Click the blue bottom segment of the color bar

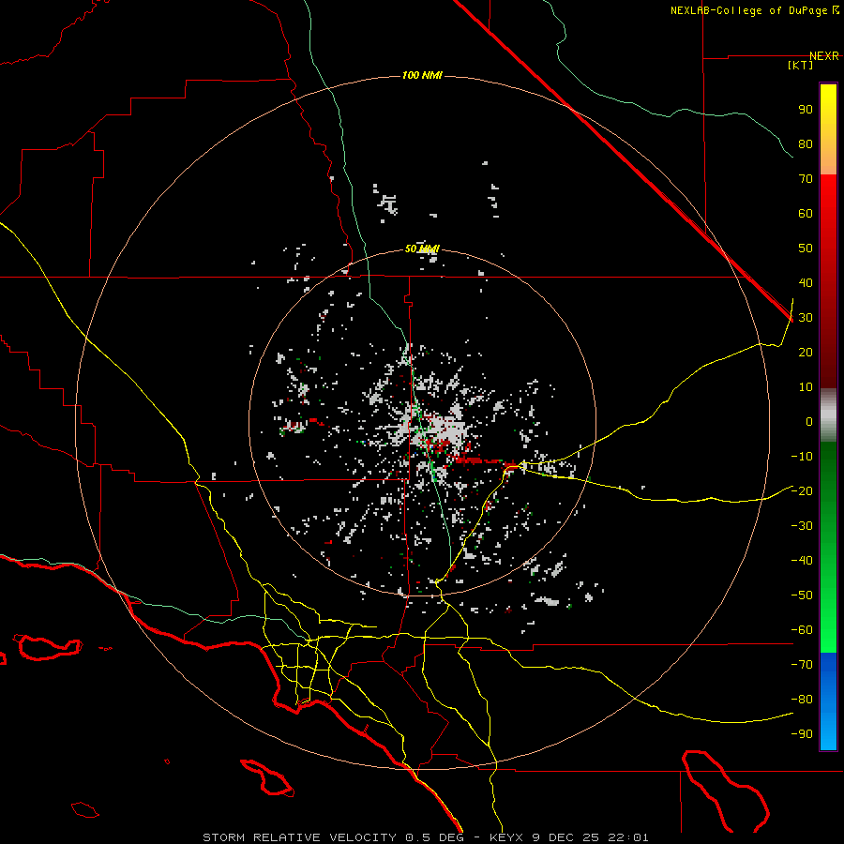point(828,701)
